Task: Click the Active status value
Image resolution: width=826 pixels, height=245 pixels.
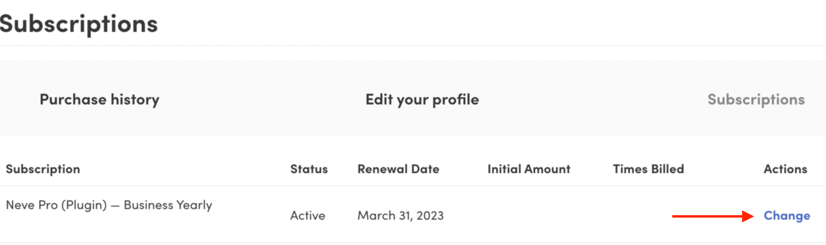Action: (x=307, y=216)
